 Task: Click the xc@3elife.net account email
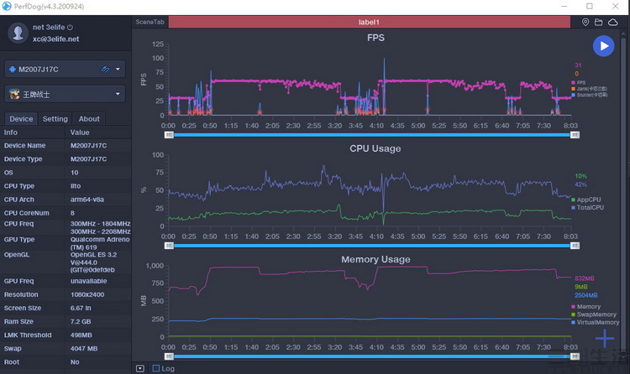point(55,39)
